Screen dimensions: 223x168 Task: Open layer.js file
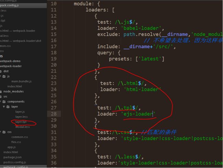tap(20, 112)
